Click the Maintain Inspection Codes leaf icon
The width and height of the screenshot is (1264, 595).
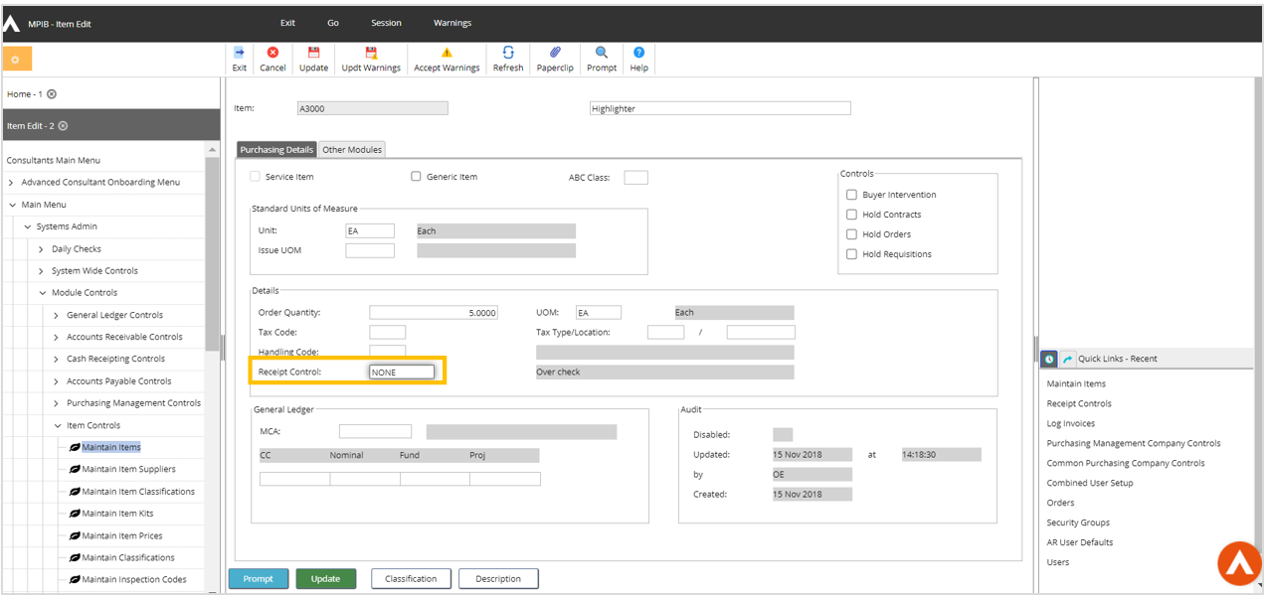[75, 579]
